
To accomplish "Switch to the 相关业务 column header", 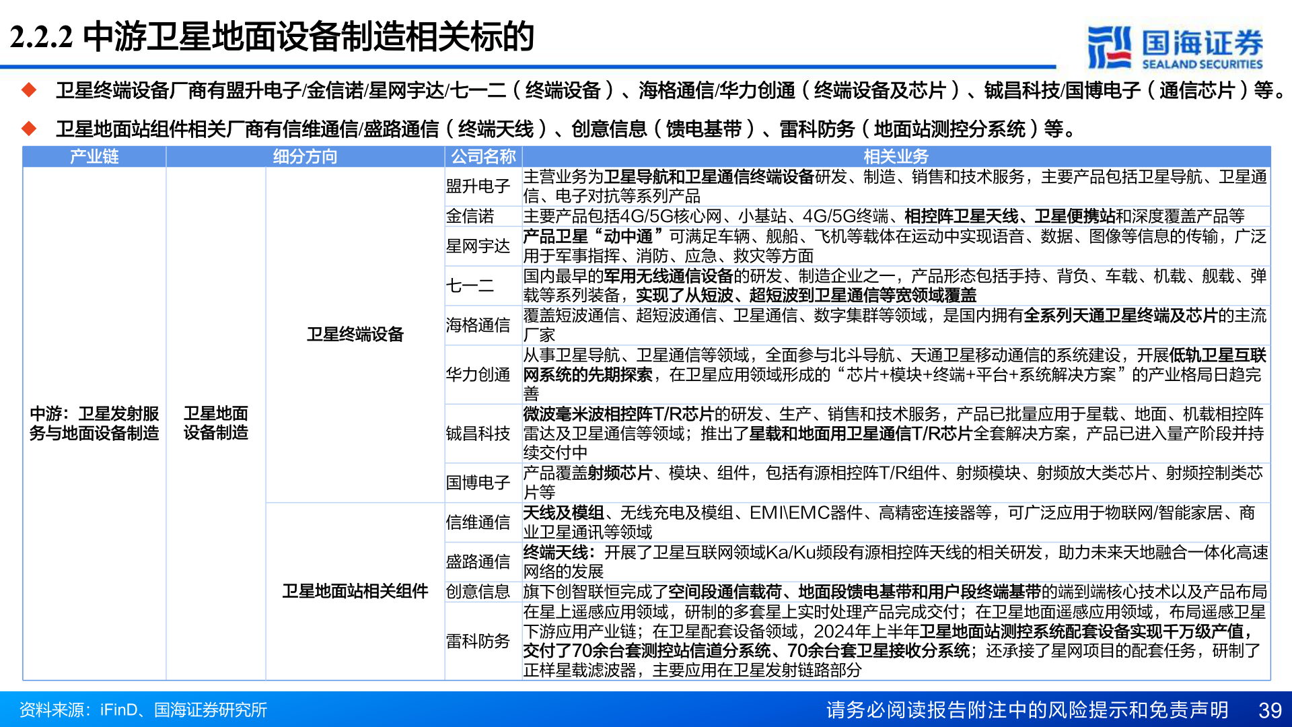I will [x=895, y=157].
